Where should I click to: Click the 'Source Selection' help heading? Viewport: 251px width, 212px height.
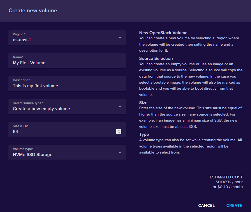tap(156, 58)
